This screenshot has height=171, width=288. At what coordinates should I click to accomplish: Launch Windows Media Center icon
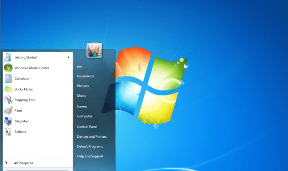(x=8, y=68)
